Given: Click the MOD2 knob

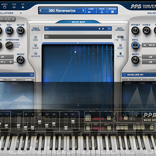Looking at the screenshot, I should pyautogui.click(x=20, y=60).
